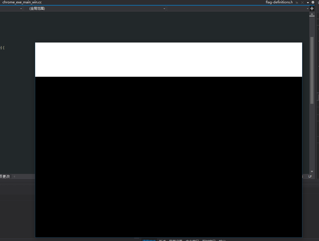Image resolution: width=319 pixels, height=241 pixels.
Task: Click the vertical scrollbar thumb in editor
Action: click(x=312, y=70)
